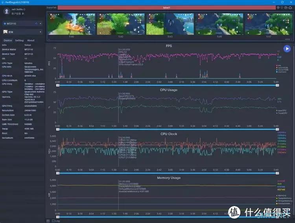Screen dimensions: 295x223
Task: Open the screenshot thumbnail at 5:40
Action: tap(72, 24)
